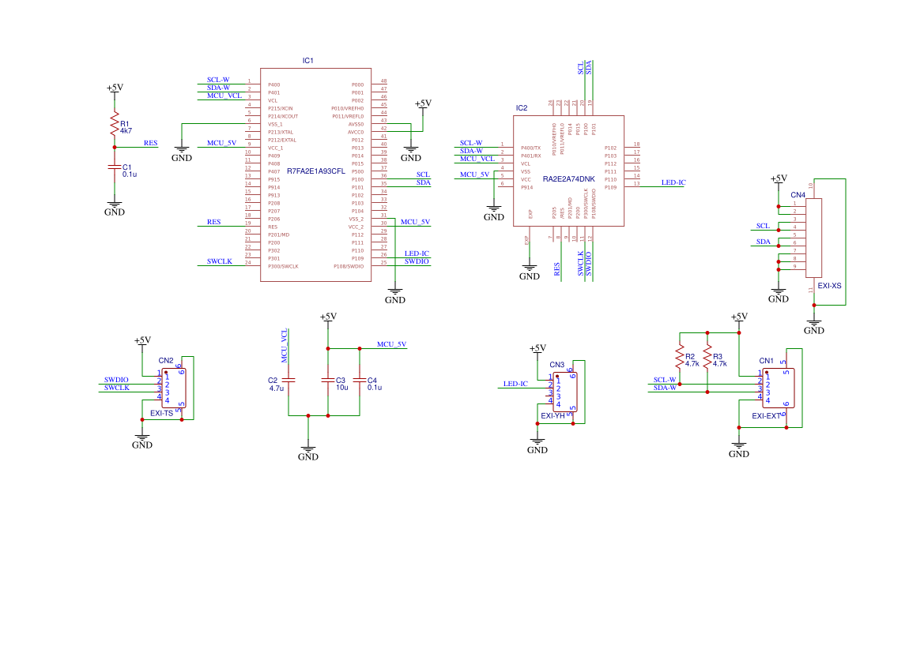Click the EXI-YH connector name
This screenshot has height=653, width=924.
pyautogui.click(x=553, y=415)
